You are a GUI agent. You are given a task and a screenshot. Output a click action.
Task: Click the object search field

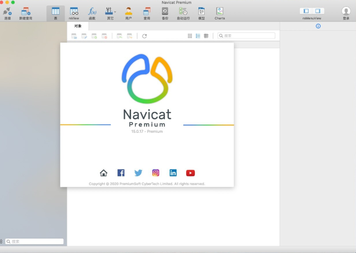[246, 36]
